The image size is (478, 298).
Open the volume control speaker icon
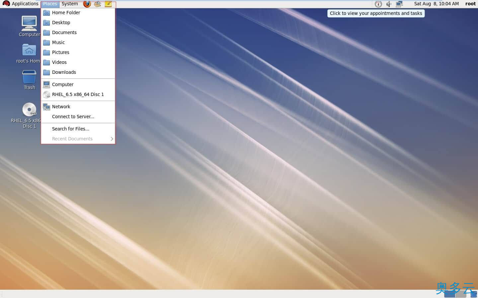click(x=388, y=4)
